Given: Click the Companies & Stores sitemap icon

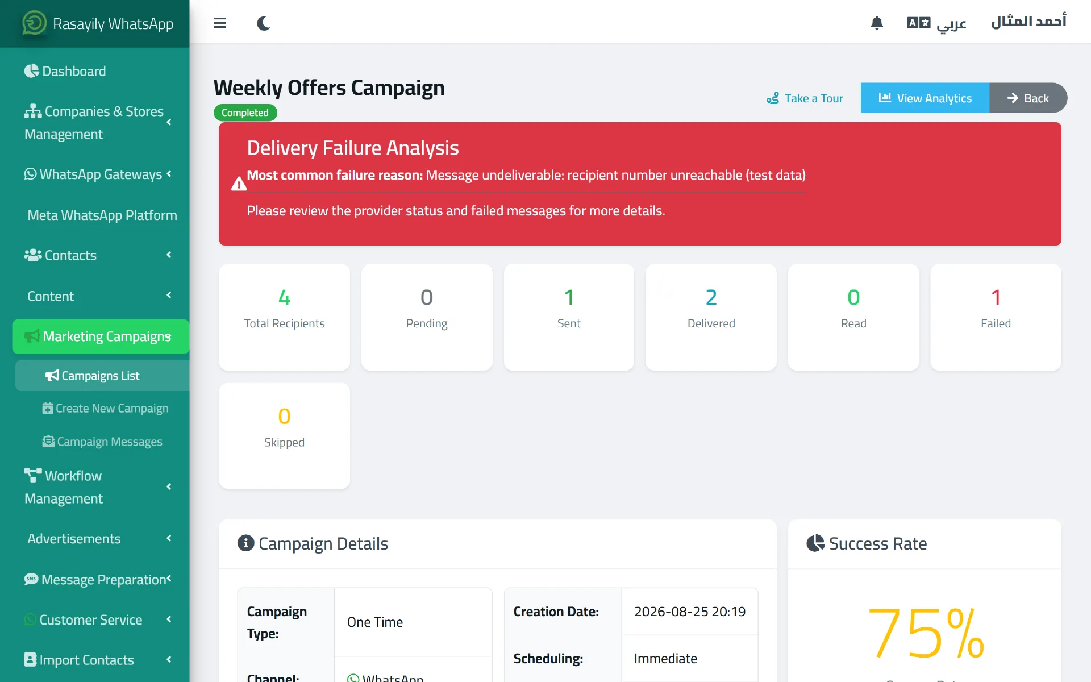Looking at the screenshot, I should 32,111.
